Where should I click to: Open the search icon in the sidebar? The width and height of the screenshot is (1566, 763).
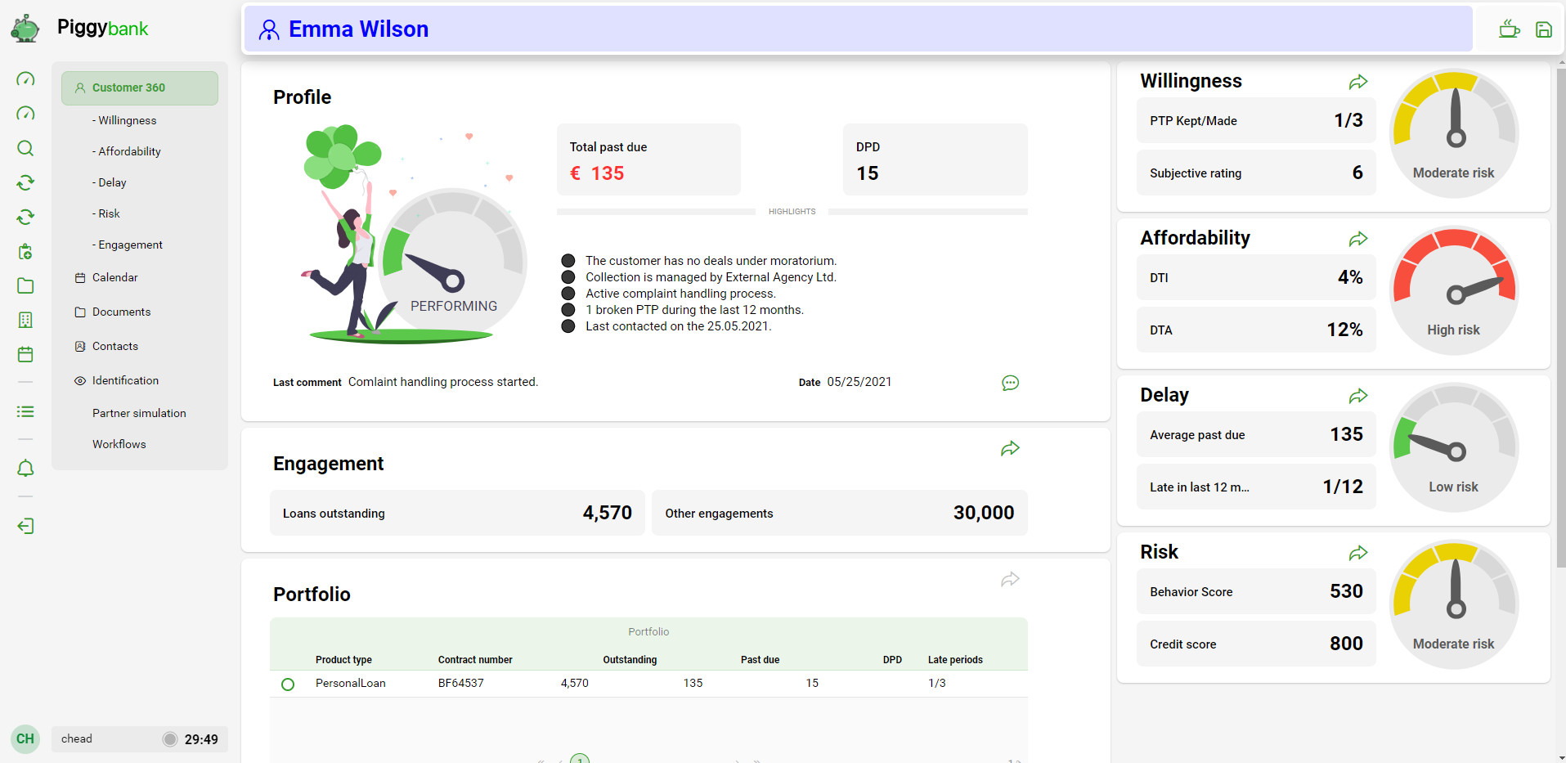click(25, 149)
